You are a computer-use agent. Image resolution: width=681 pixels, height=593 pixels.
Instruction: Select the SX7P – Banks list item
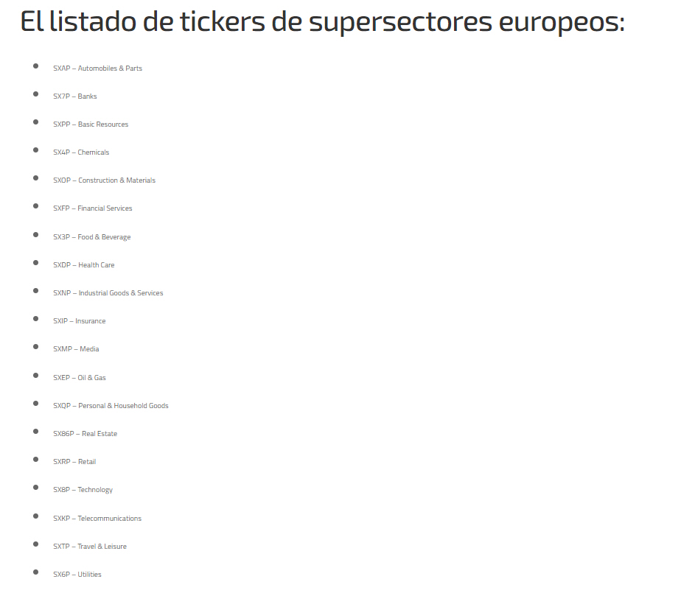click(75, 97)
